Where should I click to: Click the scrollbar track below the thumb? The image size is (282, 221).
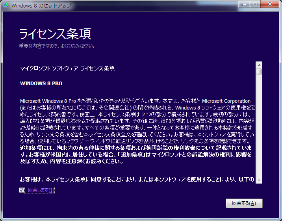[259, 126]
